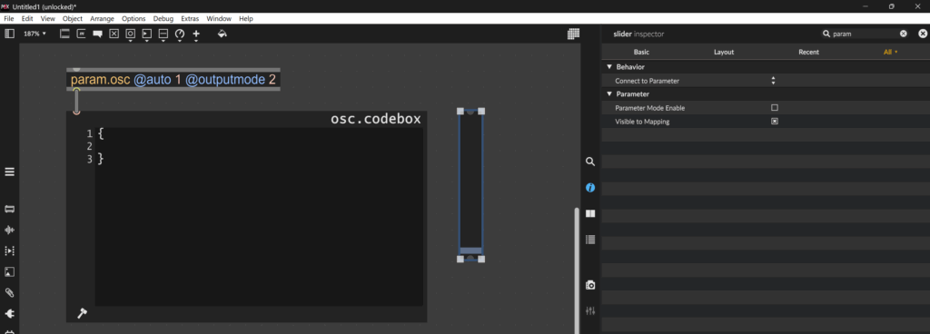Viewport: 930px width, 334px height.
Task: Toggle the left toolbar visibility icon
Action: [x=9, y=34]
